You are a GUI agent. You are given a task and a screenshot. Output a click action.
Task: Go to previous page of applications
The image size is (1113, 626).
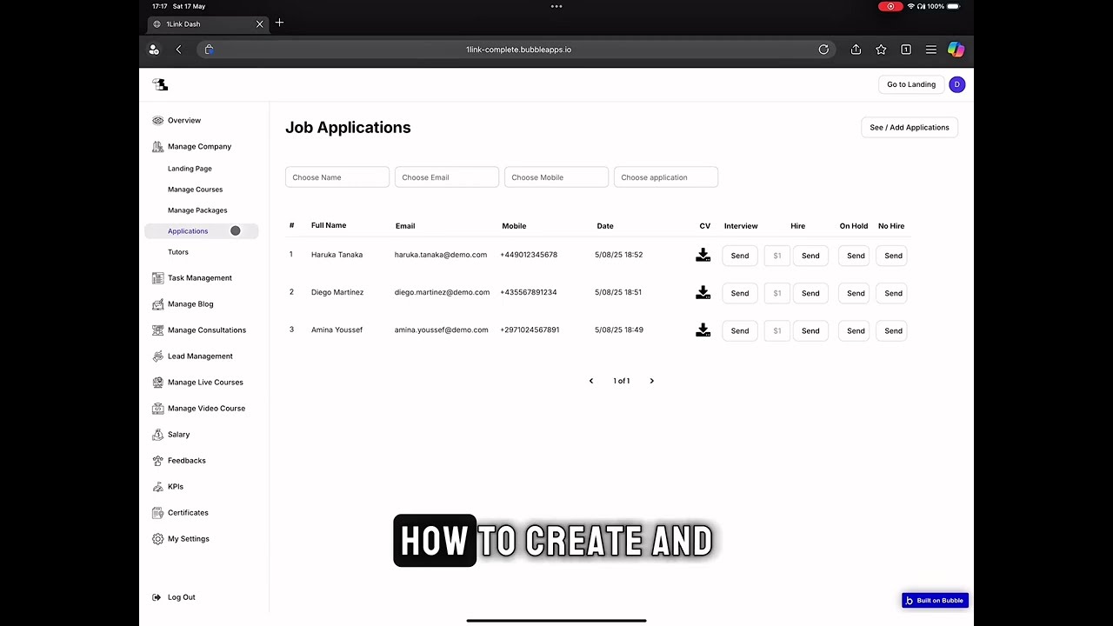[x=591, y=381]
